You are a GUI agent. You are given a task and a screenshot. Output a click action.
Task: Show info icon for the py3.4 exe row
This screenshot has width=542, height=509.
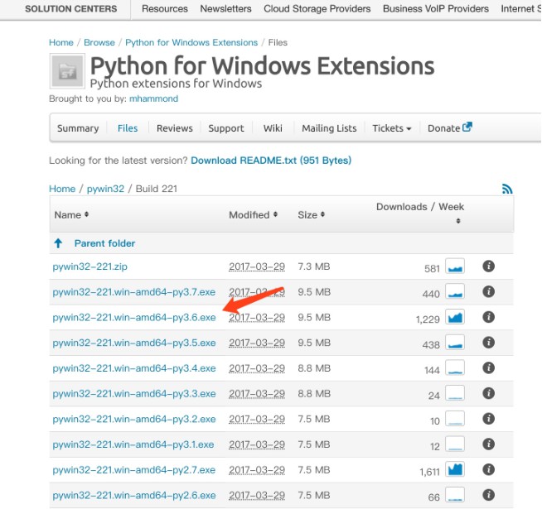click(488, 368)
